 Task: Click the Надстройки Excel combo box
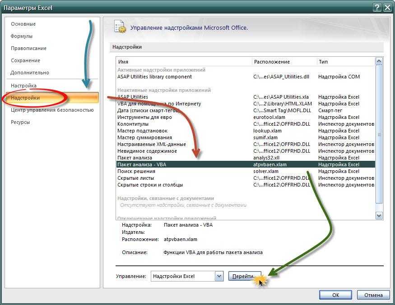tap(183, 276)
